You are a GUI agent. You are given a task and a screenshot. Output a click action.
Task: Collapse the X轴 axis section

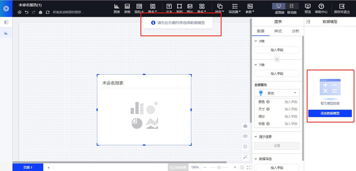pyautogui.click(x=256, y=41)
